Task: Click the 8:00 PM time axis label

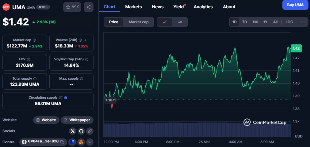Action: pos(173,142)
